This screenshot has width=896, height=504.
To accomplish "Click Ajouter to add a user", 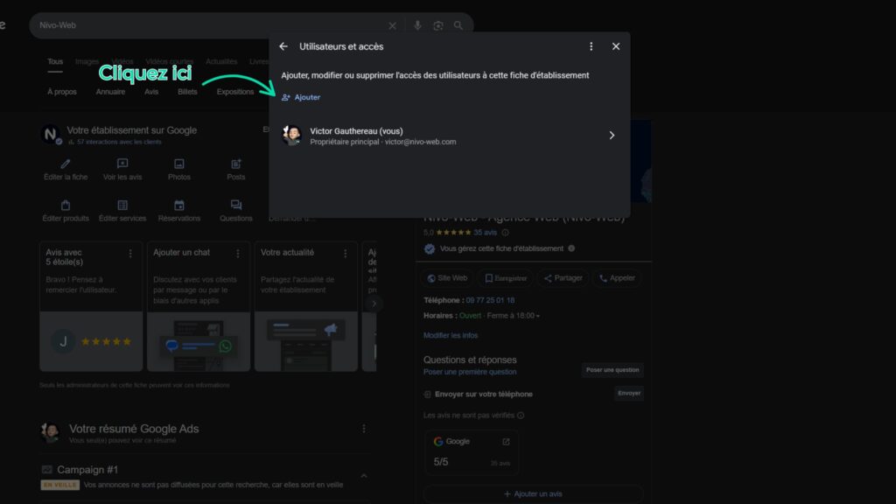I will pos(301,97).
